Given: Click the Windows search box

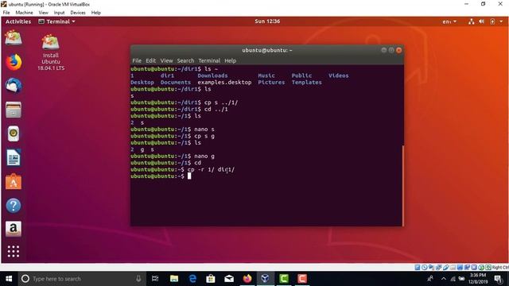Looking at the screenshot, I should coord(81,279).
